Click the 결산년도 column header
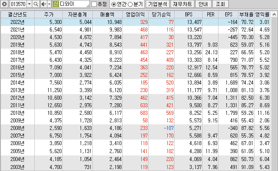278x171 pixels. (x=18, y=14)
